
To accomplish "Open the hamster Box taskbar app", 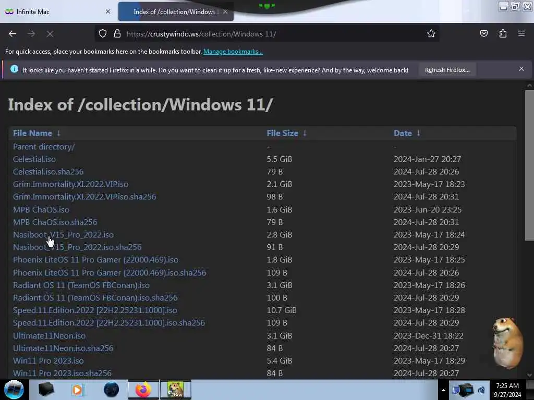I will tap(176, 390).
